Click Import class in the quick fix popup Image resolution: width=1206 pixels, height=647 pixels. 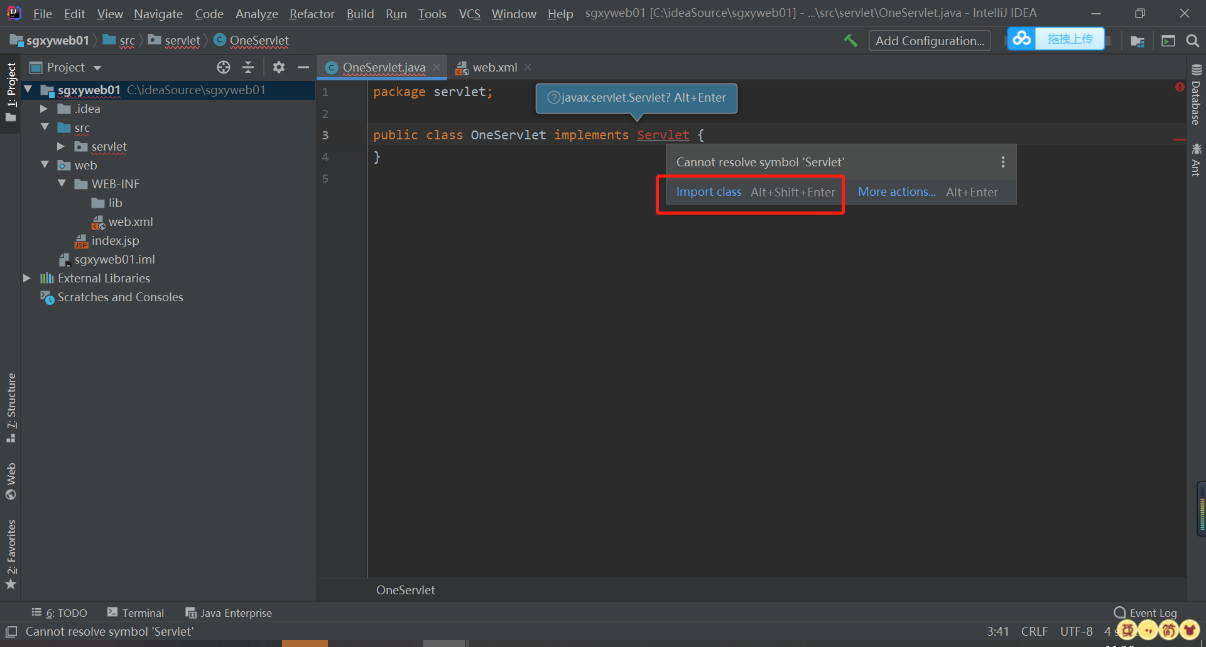[x=709, y=192]
